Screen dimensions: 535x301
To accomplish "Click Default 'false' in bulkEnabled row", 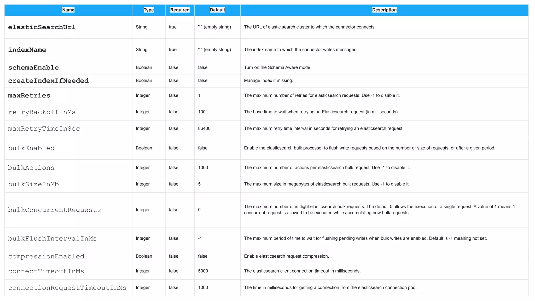I will [203, 148].
